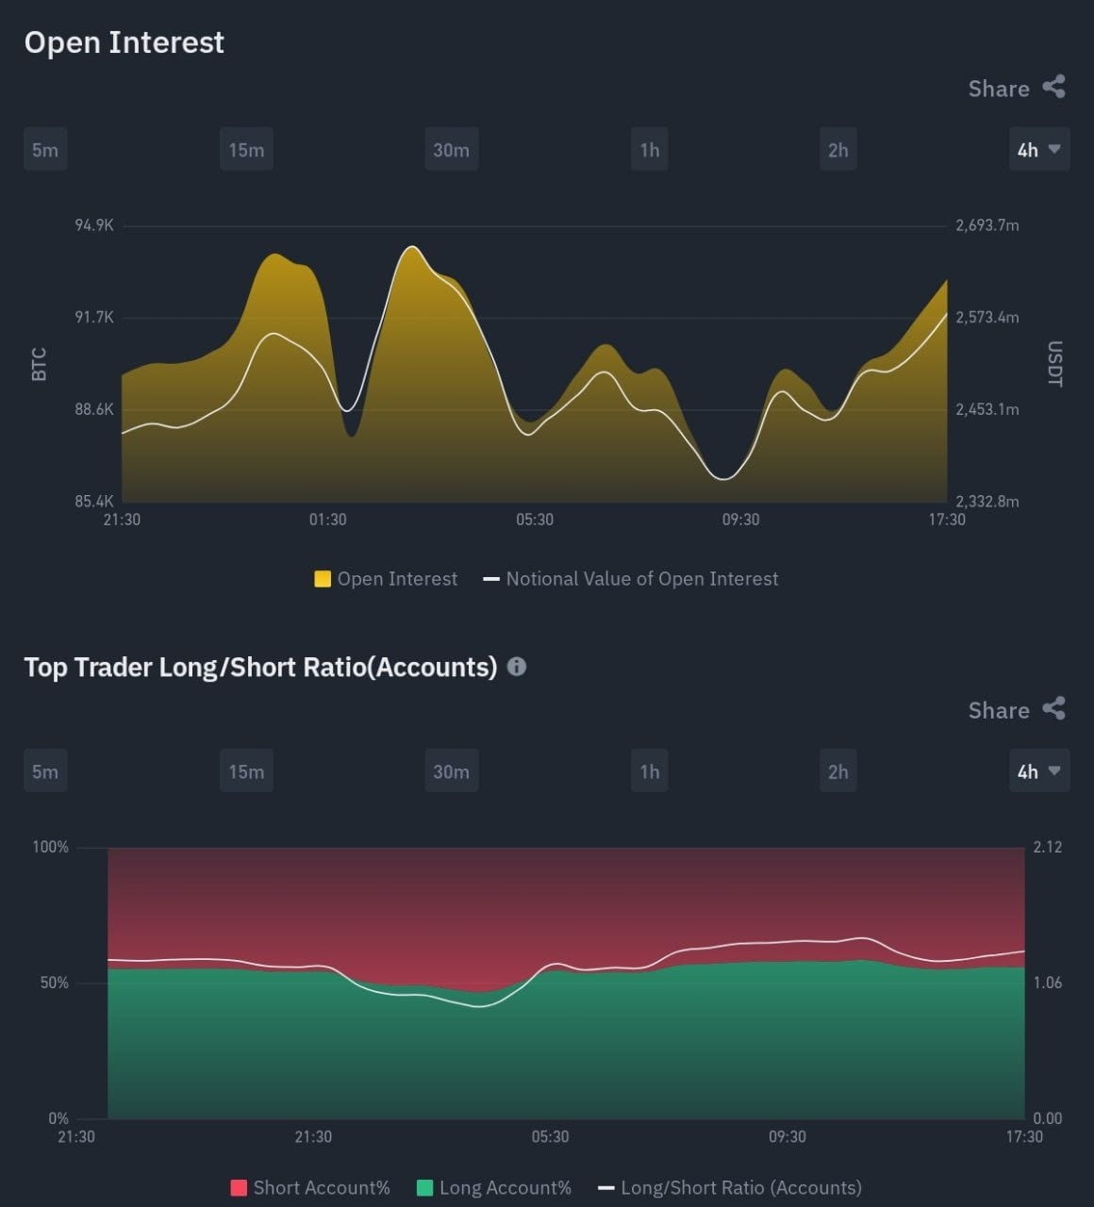Viewport: 1094px width, 1207px height.
Task: Click the yellow Open Interest legend swatch
Action: coord(322,578)
